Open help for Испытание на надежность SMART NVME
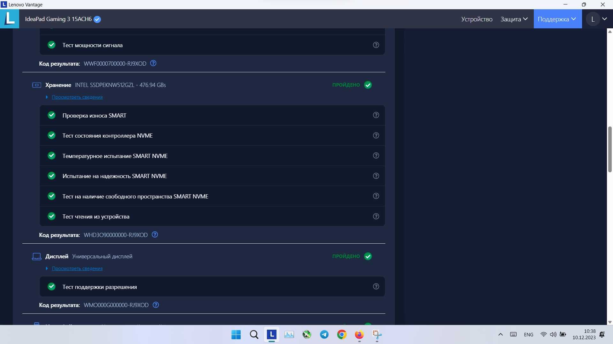The image size is (613, 344). [376, 176]
